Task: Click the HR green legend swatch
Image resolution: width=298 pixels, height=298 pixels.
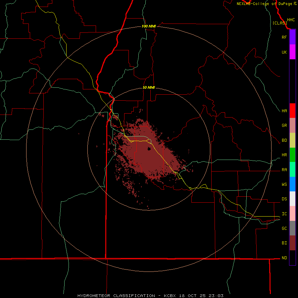Action: [x=292, y=155]
